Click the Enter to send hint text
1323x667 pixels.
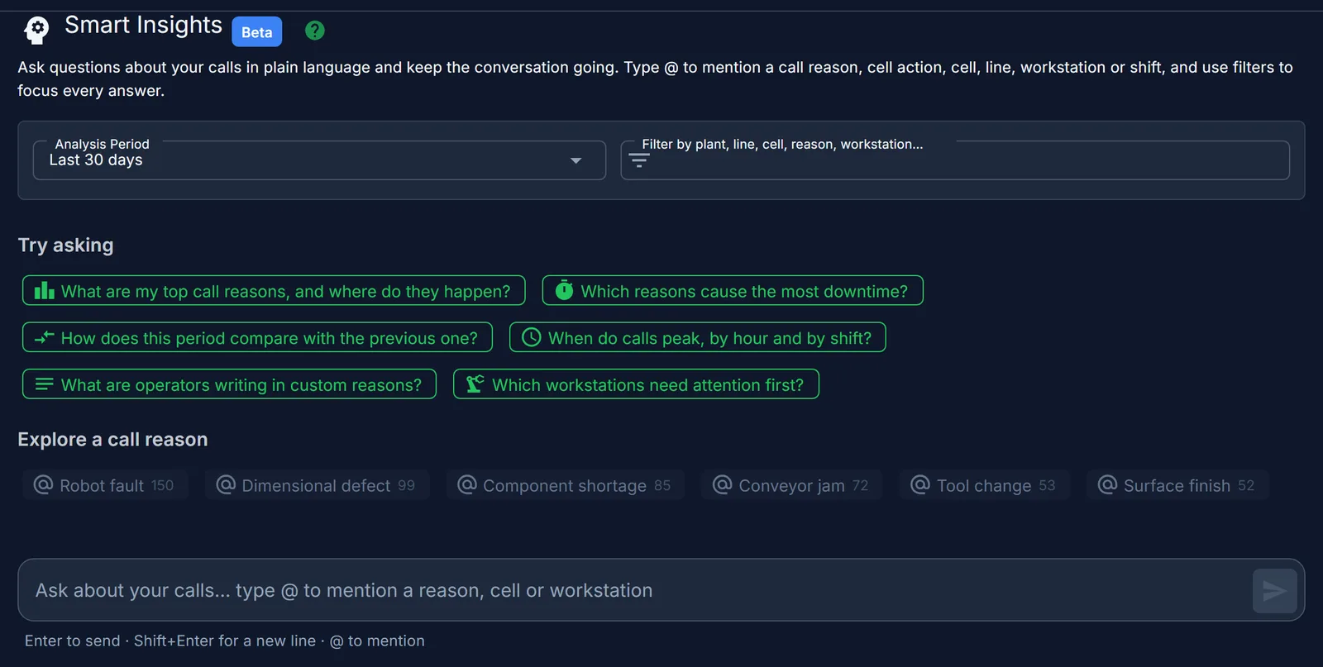pyautogui.click(x=224, y=641)
